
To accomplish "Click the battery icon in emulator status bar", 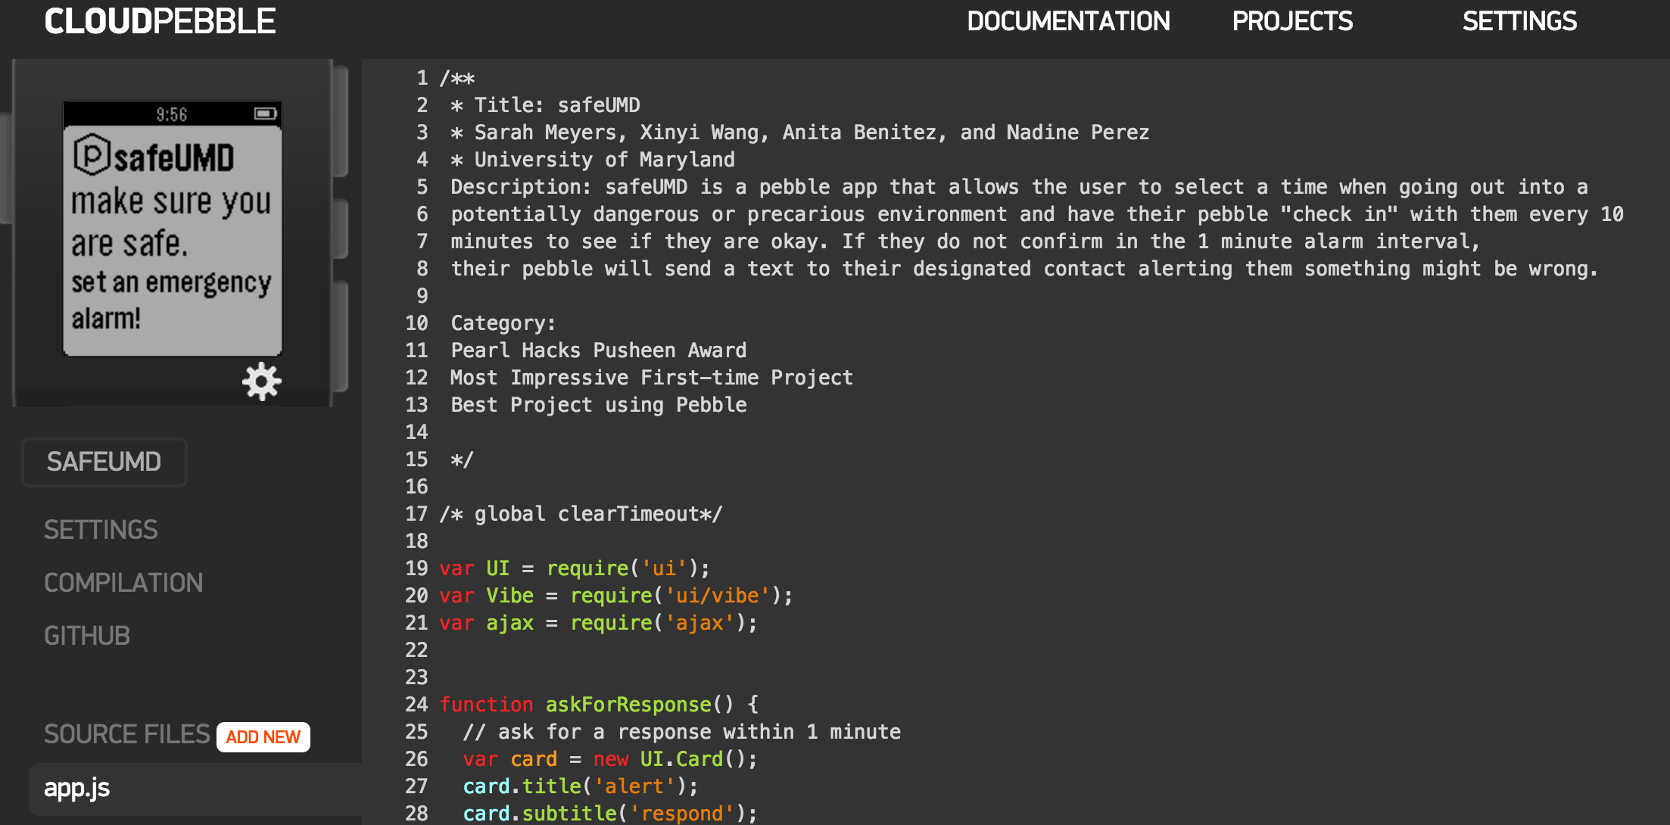I will (265, 114).
